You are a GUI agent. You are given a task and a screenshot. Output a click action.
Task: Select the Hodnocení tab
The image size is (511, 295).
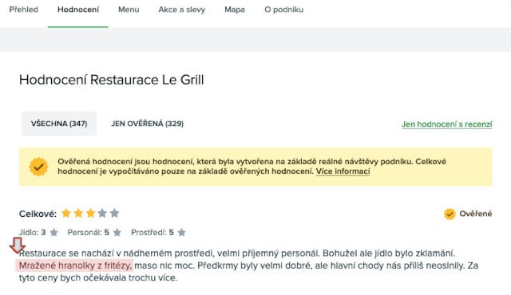[78, 10]
